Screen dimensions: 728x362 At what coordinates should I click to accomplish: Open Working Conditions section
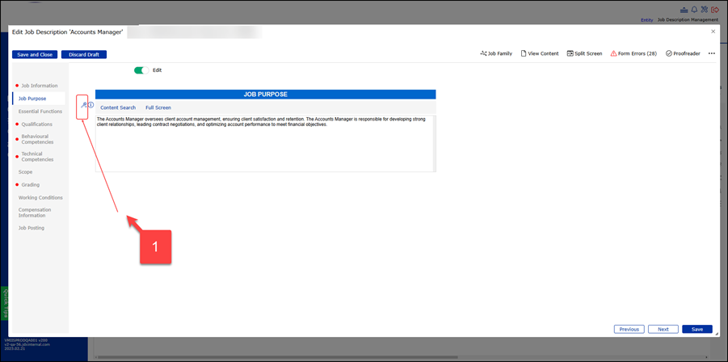click(x=40, y=198)
